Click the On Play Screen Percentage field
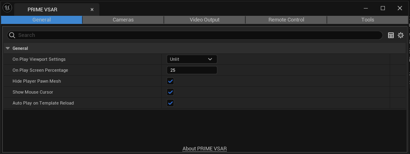410x154 pixels. coord(192,71)
